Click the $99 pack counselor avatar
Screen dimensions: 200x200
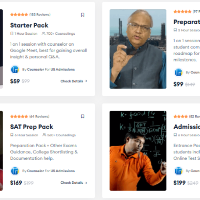click(x=178, y=72)
